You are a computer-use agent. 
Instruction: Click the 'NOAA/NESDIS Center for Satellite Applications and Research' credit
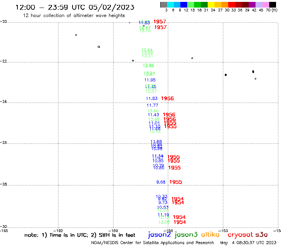(153, 243)
